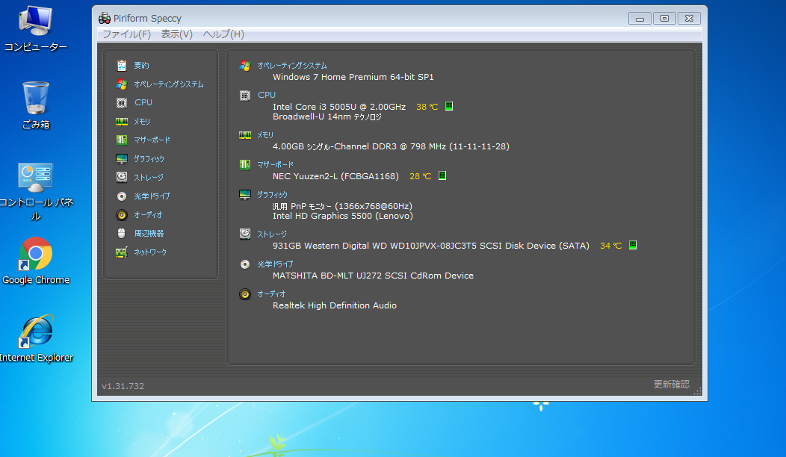Viewport: 786px width, 457px height.
Task: Click the memory stick icon in summary pane
Action: coord(244,135)
